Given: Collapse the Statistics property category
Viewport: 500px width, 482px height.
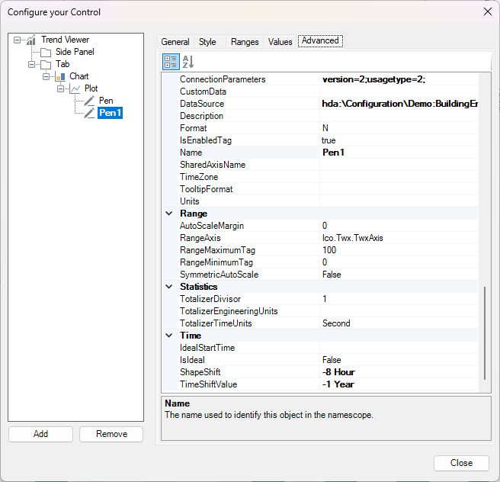Looking at the screenshot, I should click(169, 287).
